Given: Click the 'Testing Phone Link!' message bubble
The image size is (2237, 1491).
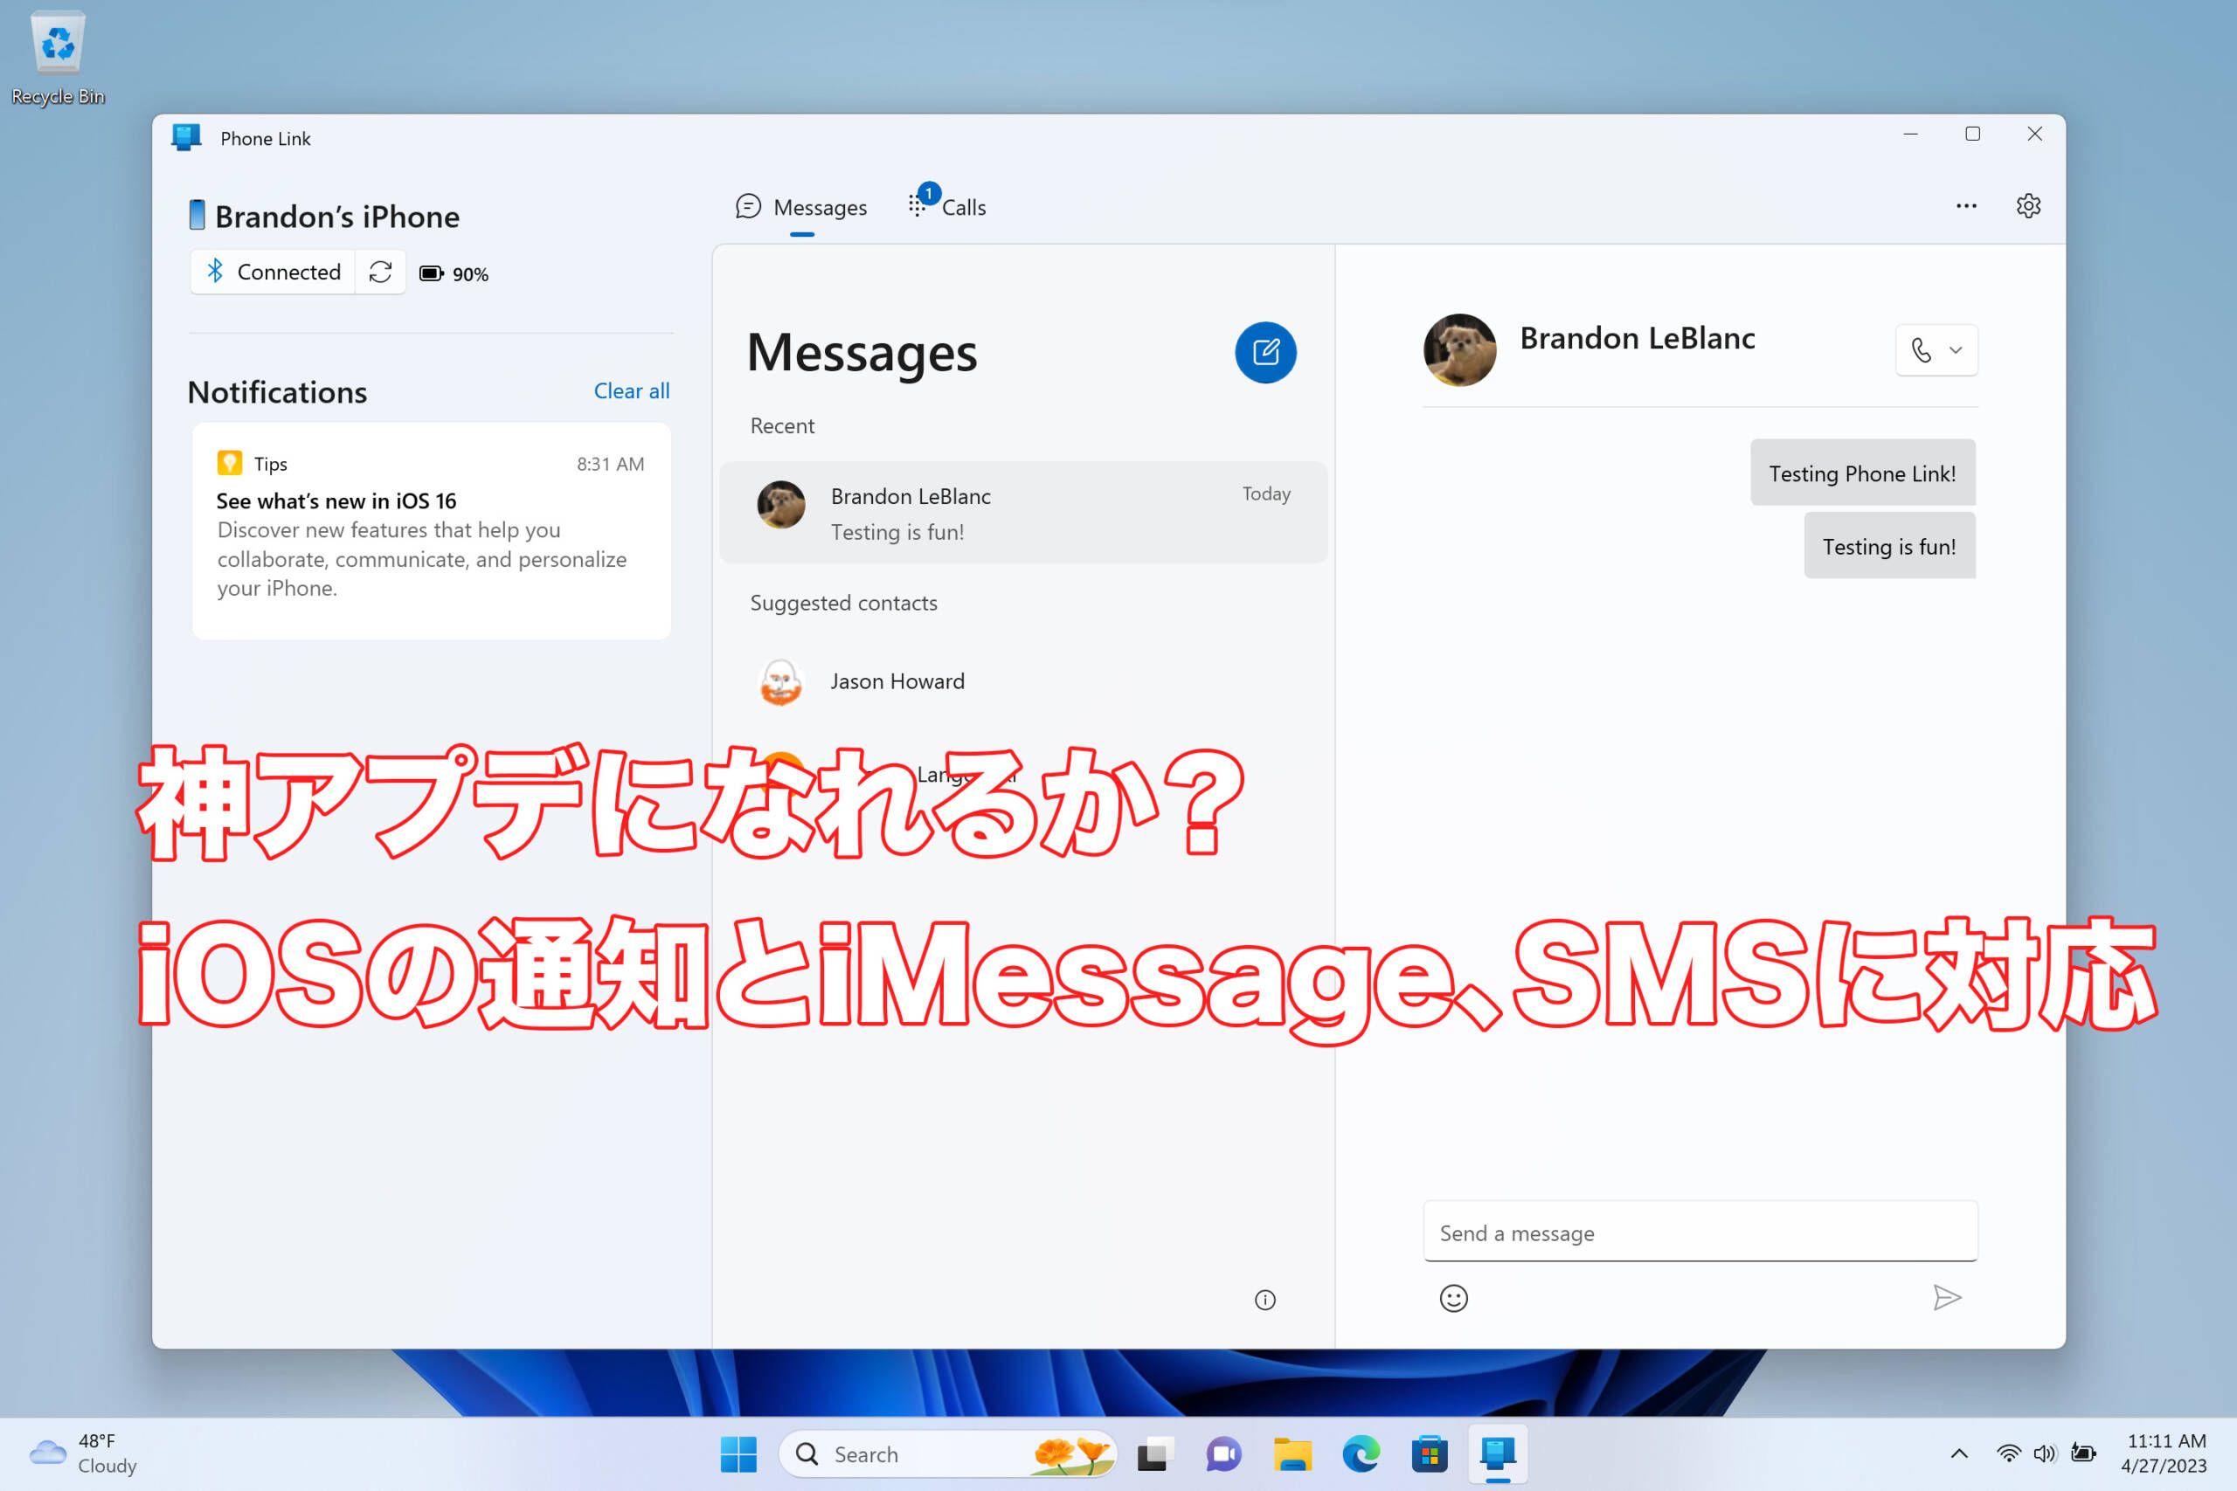Looking at the screenshot, I should point(1862,473).
